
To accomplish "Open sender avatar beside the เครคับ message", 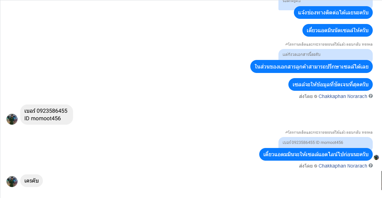I will point(12,182).
